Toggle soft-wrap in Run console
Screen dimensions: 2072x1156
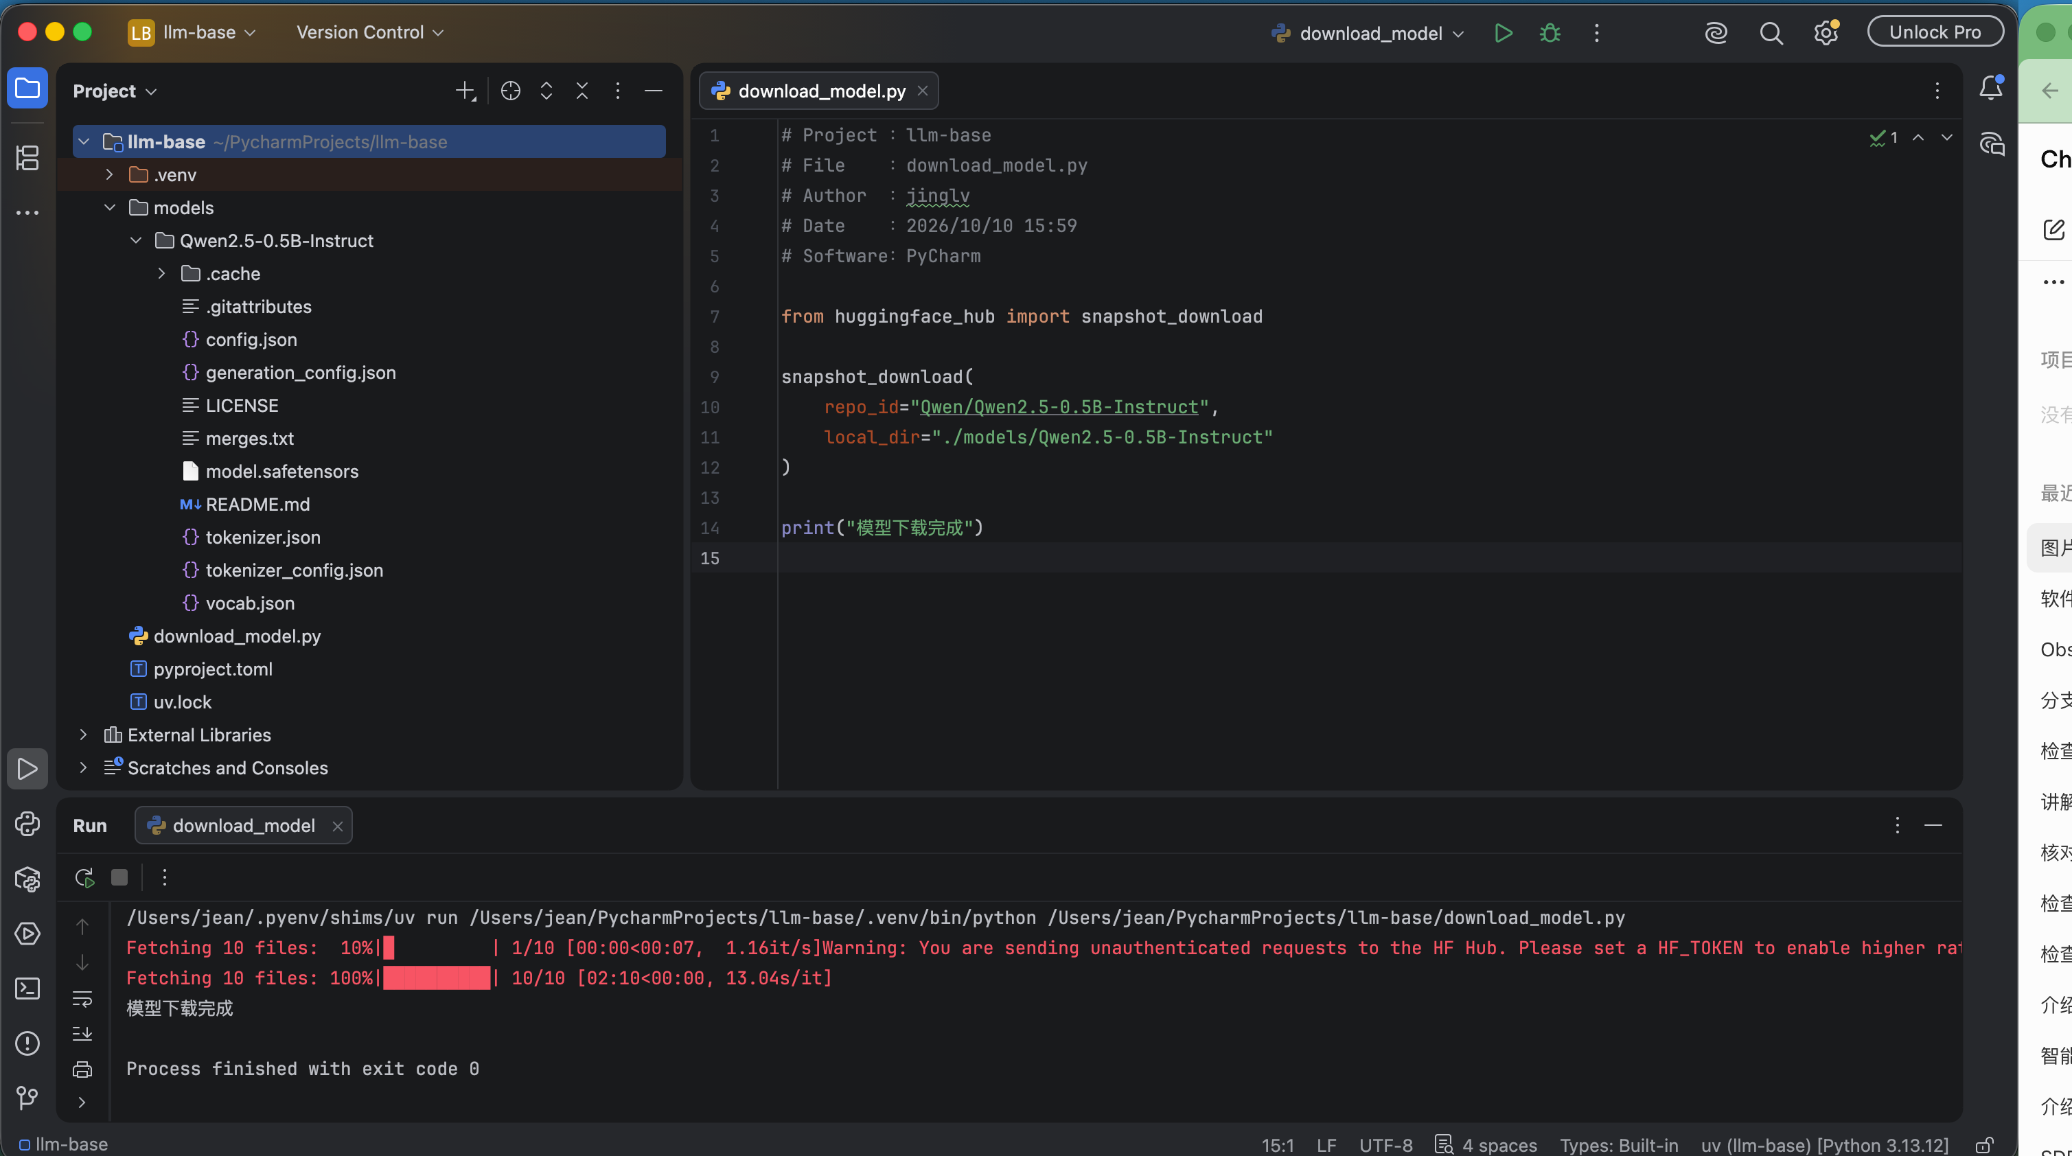pos(82,999)
